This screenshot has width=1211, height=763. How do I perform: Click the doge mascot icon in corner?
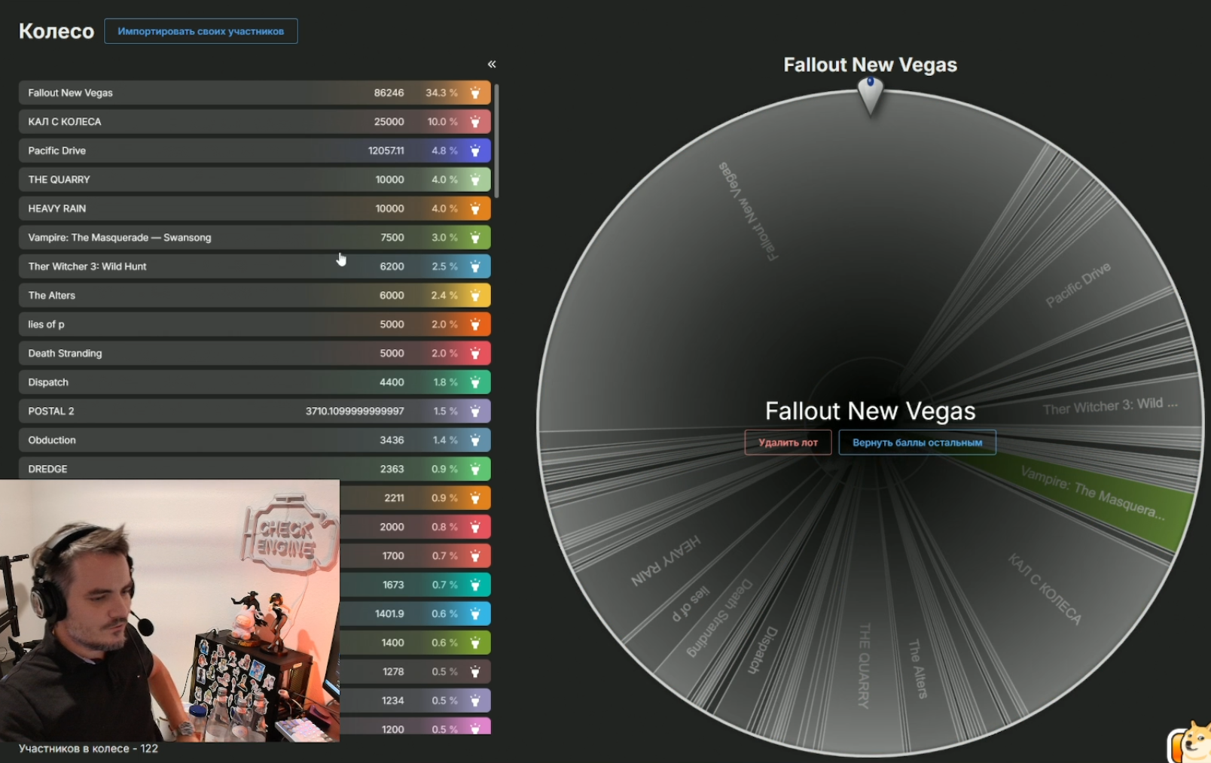tap(1190, 743)
